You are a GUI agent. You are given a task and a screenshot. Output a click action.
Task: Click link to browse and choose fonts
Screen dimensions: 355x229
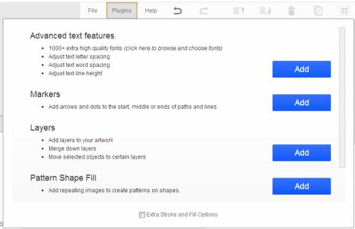tap(173, 49)
